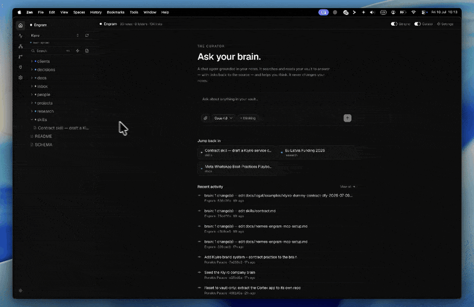474x307 pixels.
Task: Click the plus icon in menu bar
Action: coord(364,12)
